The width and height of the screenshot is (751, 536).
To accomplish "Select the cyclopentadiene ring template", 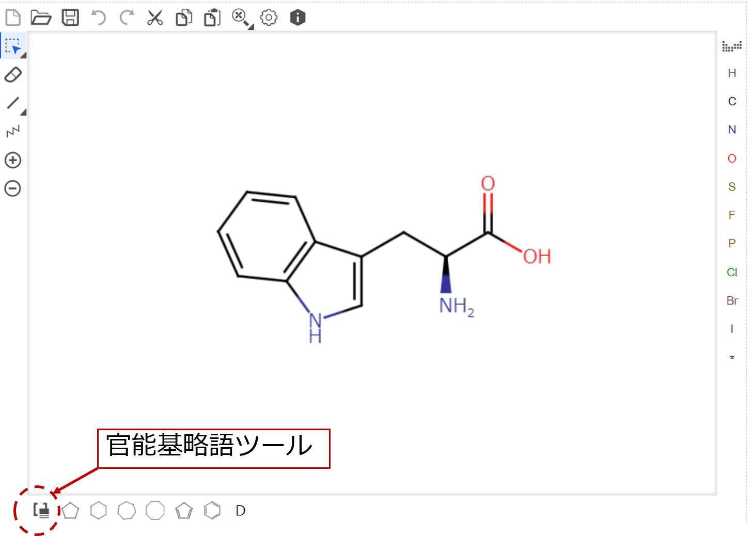I will pos(184,511).
